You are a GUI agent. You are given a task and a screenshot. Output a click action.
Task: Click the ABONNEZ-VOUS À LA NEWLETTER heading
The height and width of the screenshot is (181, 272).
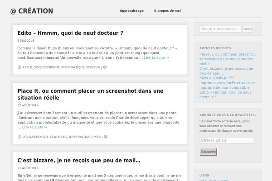point(228,115)
